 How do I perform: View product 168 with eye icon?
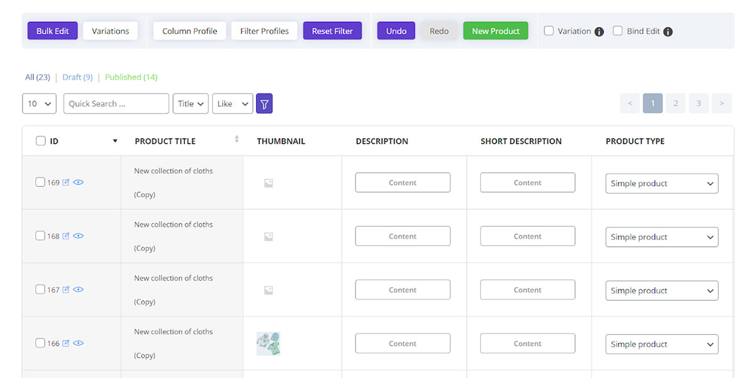coord(79,236)
